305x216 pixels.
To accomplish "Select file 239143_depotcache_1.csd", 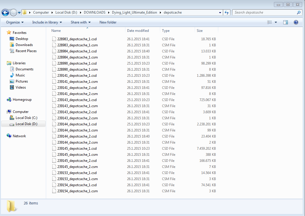I will [x=77, y=100].
